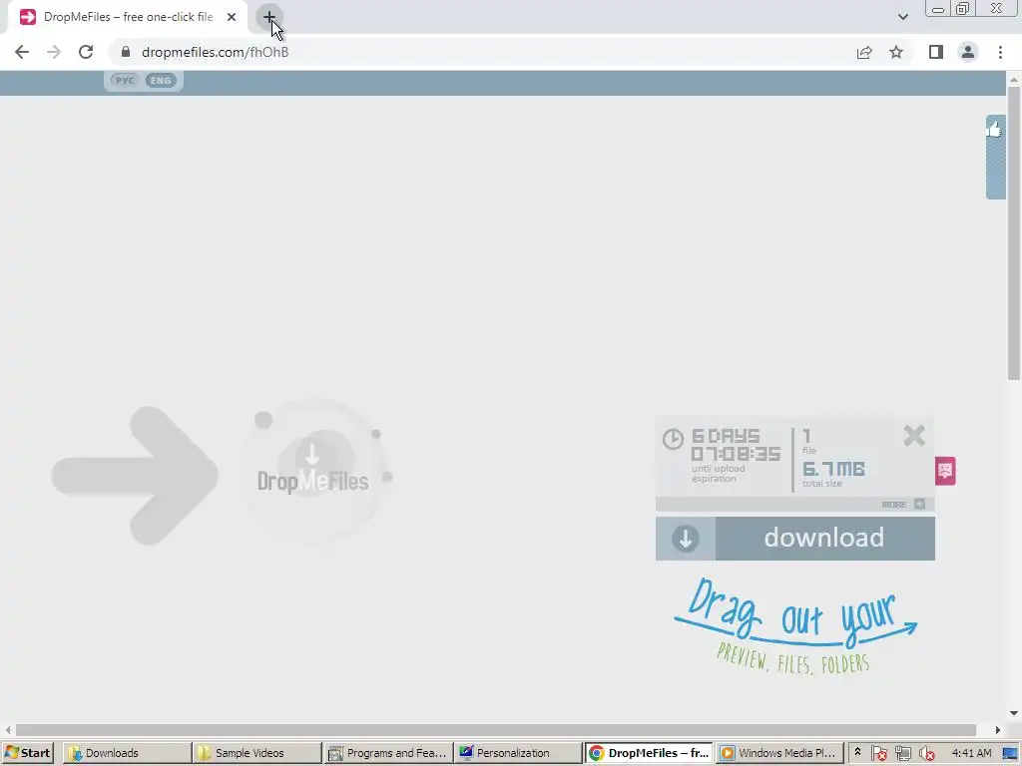1022x766 pixels.
Task: Select DropMeFiles Chrome taskbar button
Action: 648,753
